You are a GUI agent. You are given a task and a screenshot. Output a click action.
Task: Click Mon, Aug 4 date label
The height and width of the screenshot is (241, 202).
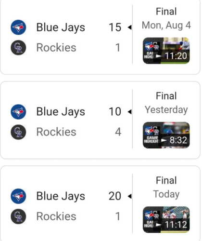[166, 26]
